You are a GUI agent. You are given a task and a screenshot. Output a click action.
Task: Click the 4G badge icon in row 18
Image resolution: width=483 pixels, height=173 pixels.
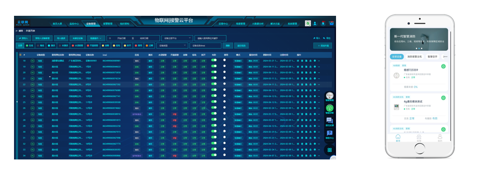point(33,61)
